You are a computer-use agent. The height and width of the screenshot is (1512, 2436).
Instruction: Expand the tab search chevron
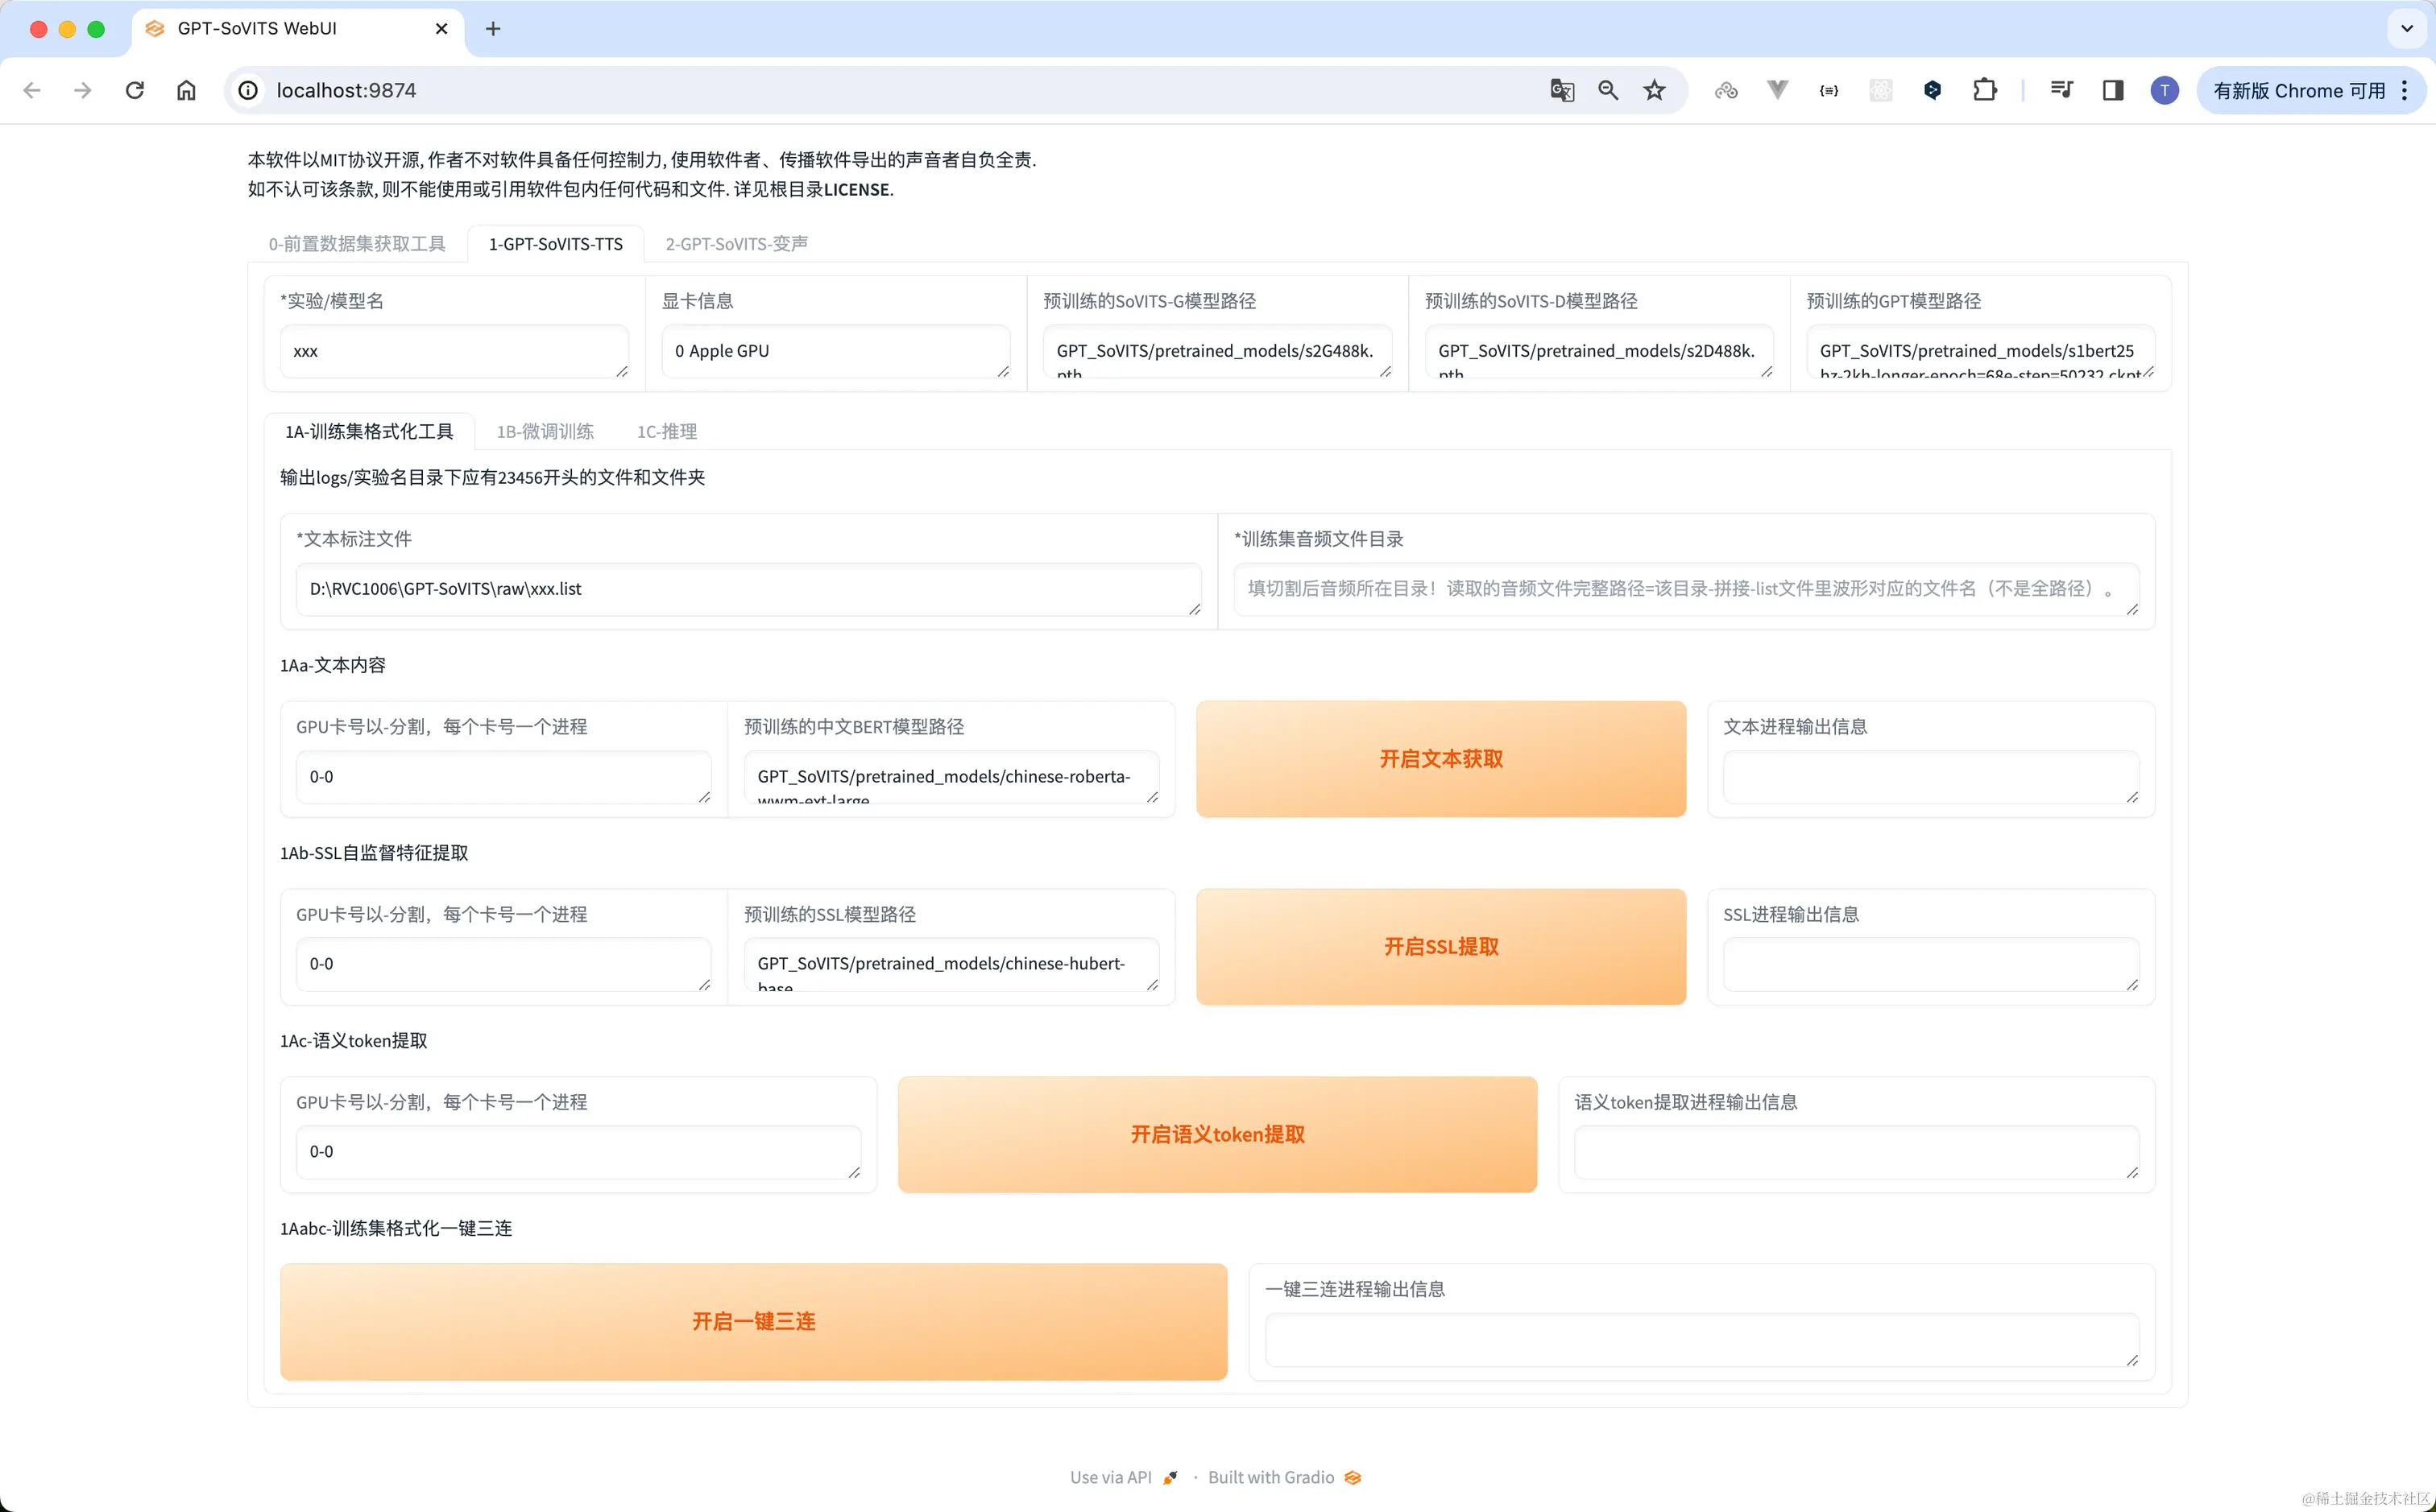click(2406, 28)
